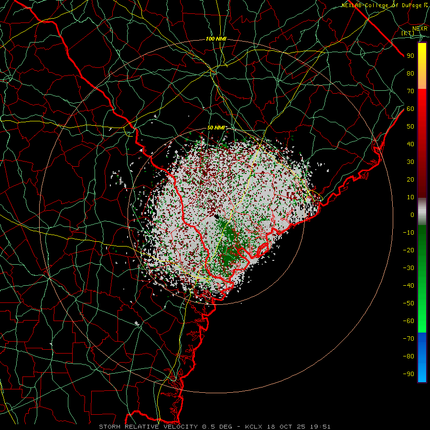Click the -50 scale value
The height and width of the screenshot is (430, 430).
pyautogui.click(x=408, y=303)
